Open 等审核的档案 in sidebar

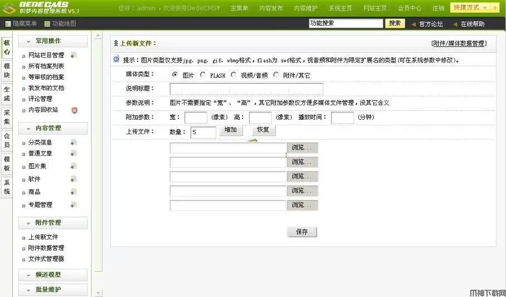click(46, 77)
